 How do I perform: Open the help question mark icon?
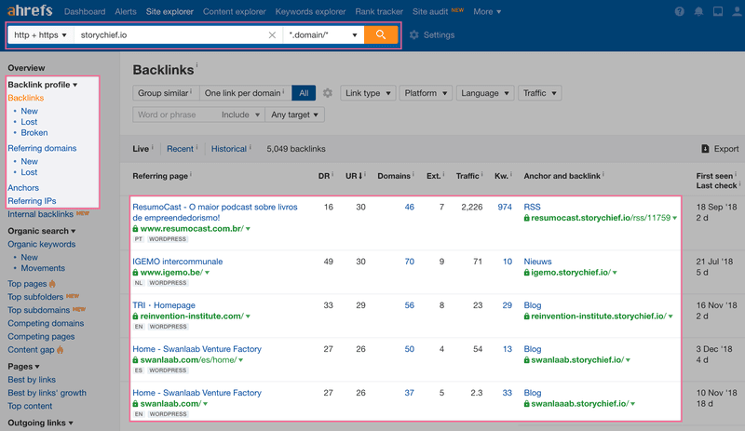[x=680, y=11]
